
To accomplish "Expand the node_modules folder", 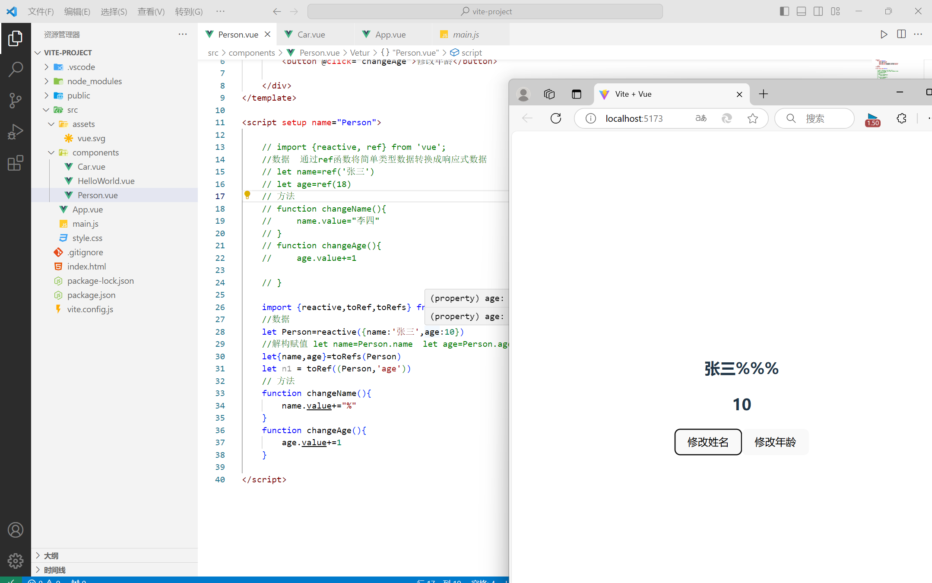I will coord(47,81).
